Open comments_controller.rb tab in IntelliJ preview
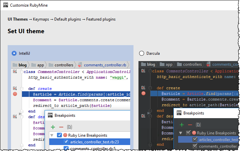The width and height of the screenshot is (240, 151). pos(105,65)
